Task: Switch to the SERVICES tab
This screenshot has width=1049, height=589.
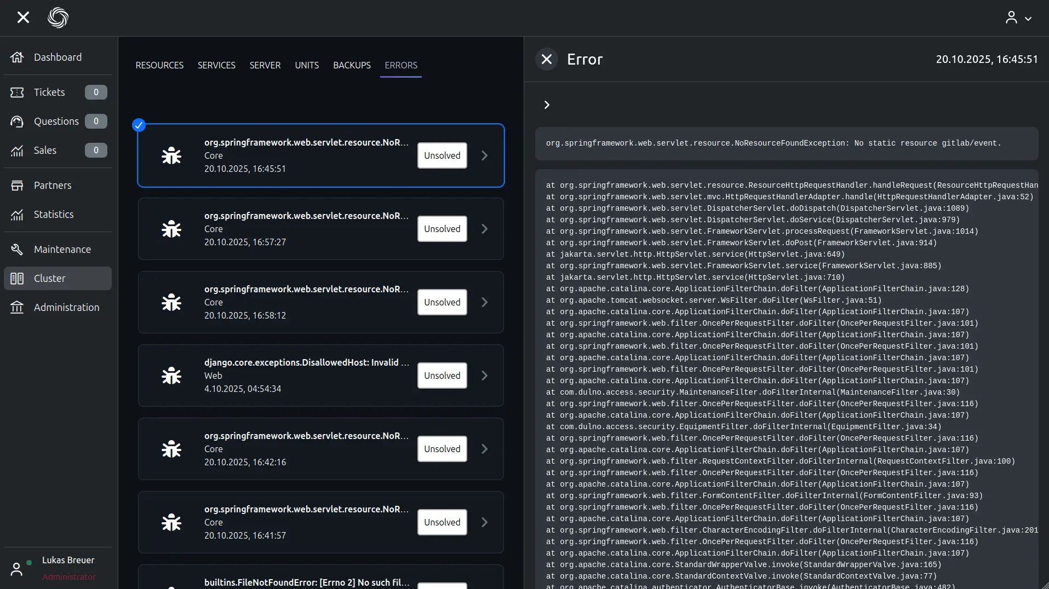Action: click(x=216, y=65)
